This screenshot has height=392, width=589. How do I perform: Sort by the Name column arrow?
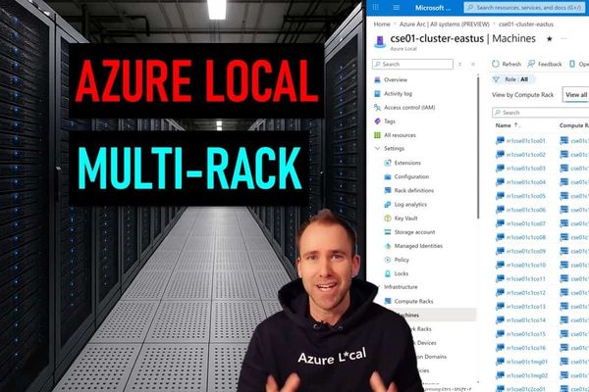(x=516, y=124)
